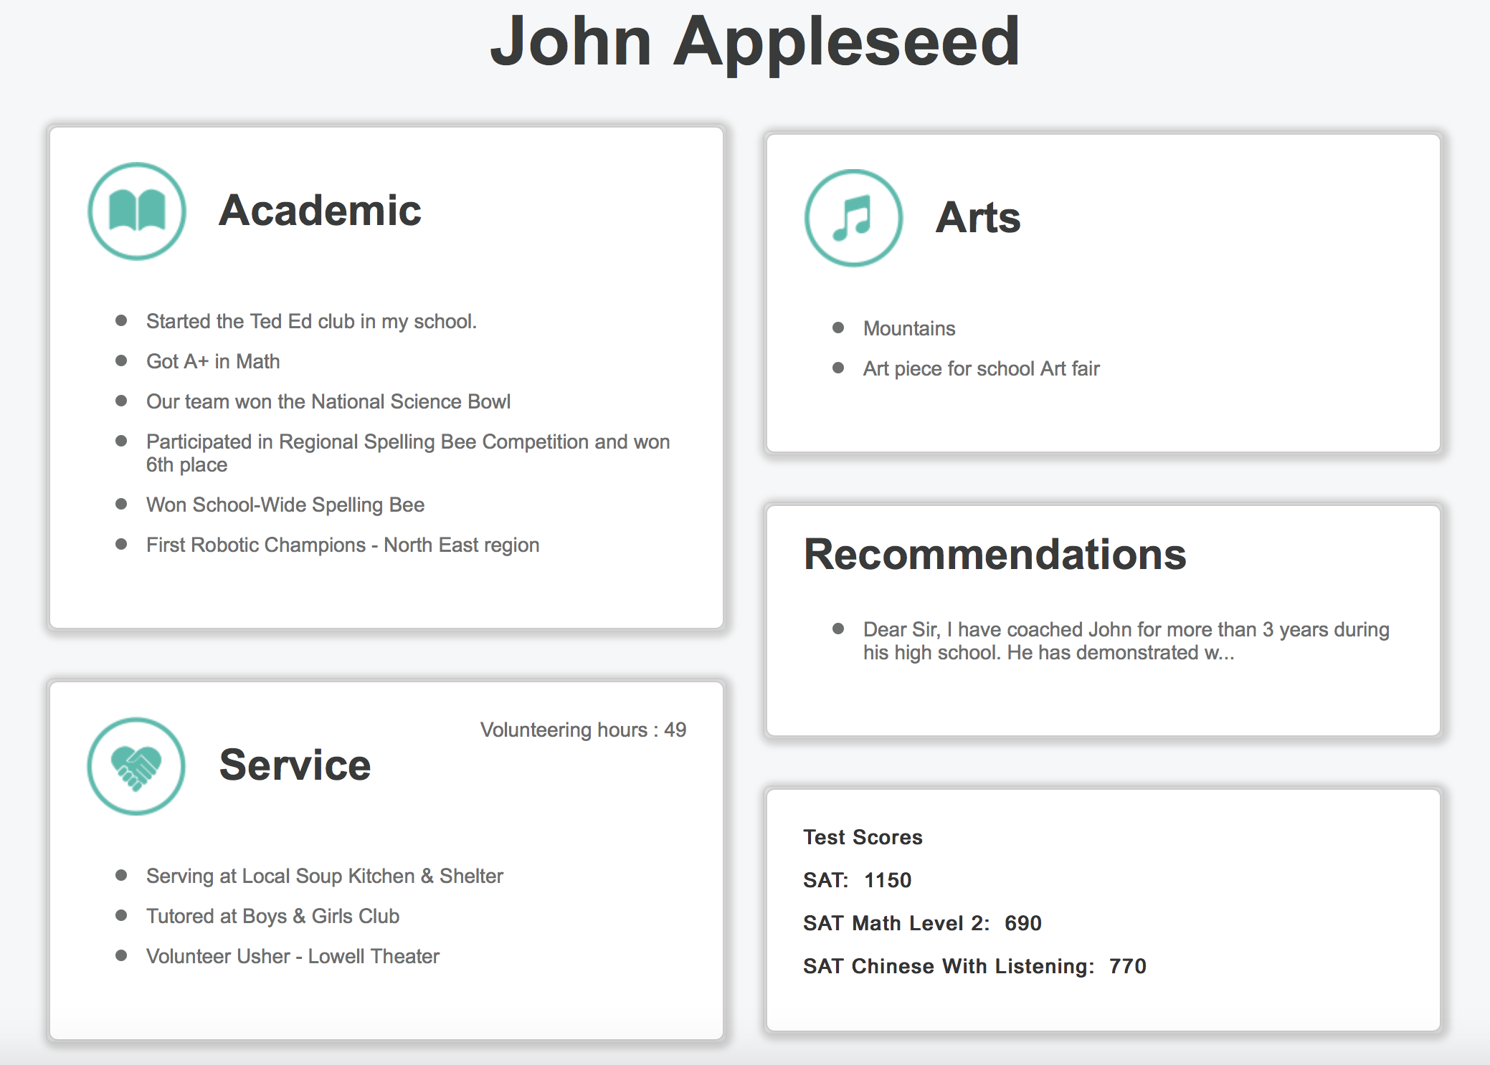Image resolution: width=1490 pixels, height=1065 pixels.
Task: Click the Arts music note icon
Action: (853, 218)
